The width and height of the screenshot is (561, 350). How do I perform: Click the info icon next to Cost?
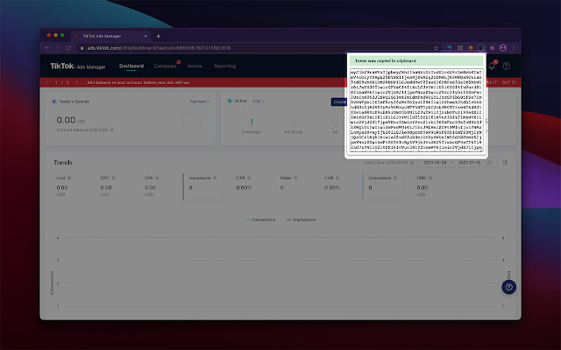point(69,178)
